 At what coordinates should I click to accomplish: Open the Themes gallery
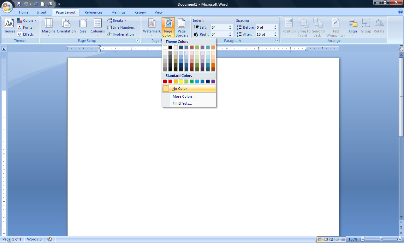click(x=9, y=27)
